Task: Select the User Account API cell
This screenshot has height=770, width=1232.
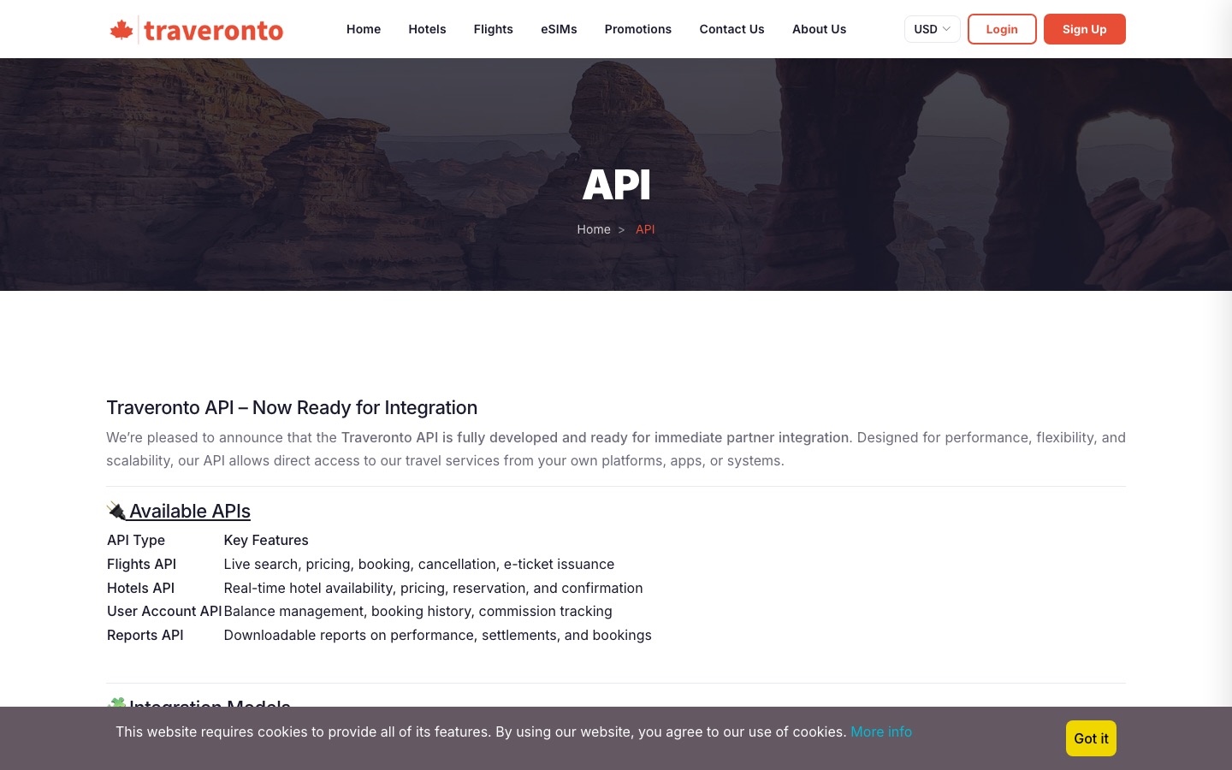Action: tap(164, 611)
